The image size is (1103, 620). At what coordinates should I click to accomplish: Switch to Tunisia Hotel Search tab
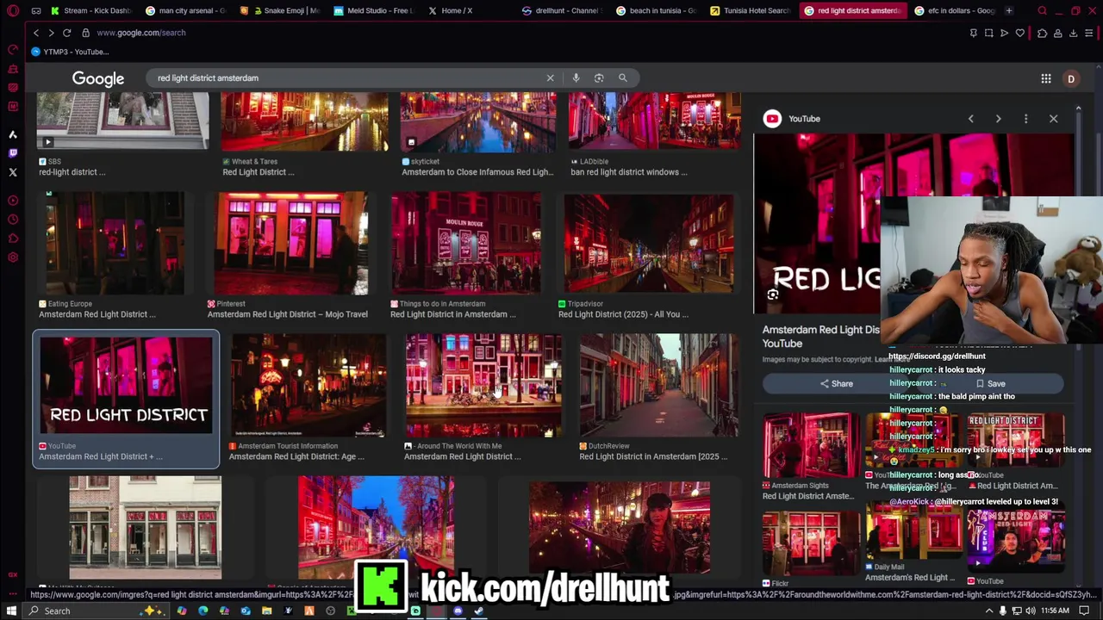pos(751,10)
